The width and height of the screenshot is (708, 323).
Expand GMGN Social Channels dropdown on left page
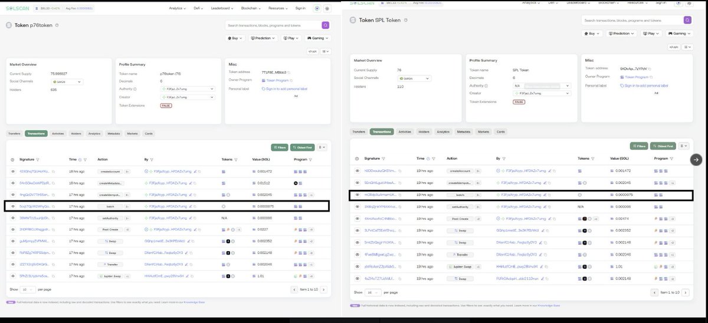[x=67, y=82]
